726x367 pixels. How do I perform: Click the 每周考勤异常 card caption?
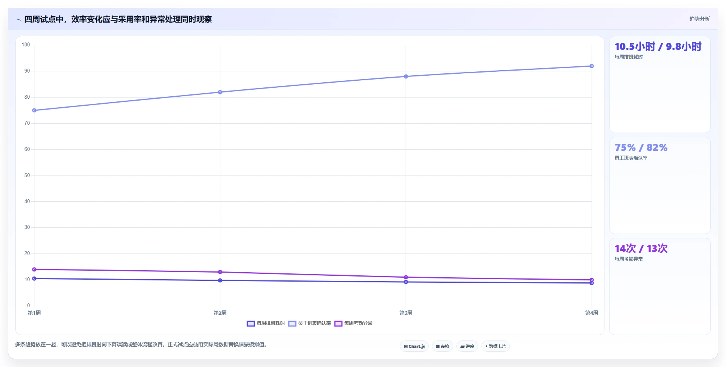(629, 259)
